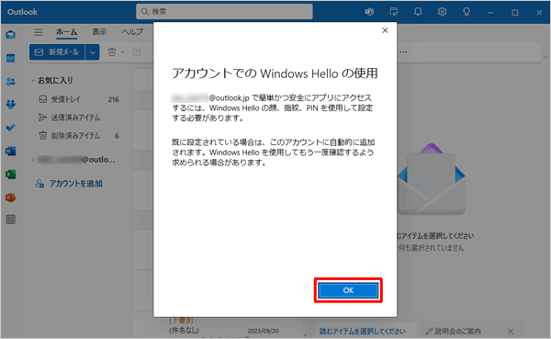Select the 表示 tab
Viewport: 551px width, 339px height.
pyautogui.click(x=99, y=32)
